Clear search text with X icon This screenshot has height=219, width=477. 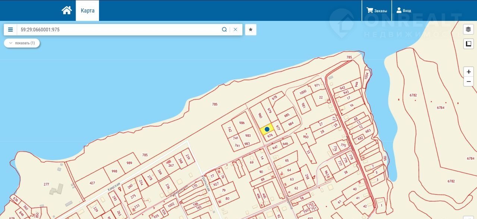click(x=236, y=30)
